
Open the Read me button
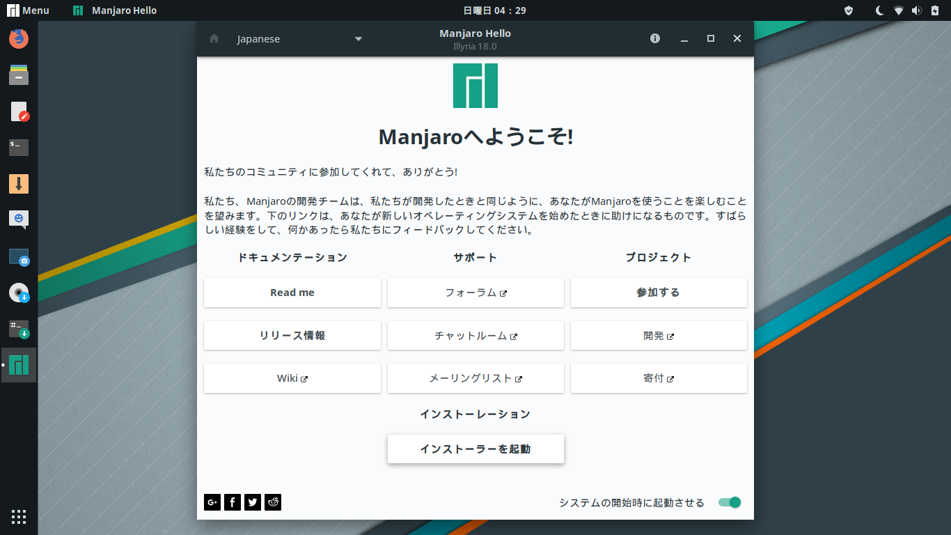292,293
